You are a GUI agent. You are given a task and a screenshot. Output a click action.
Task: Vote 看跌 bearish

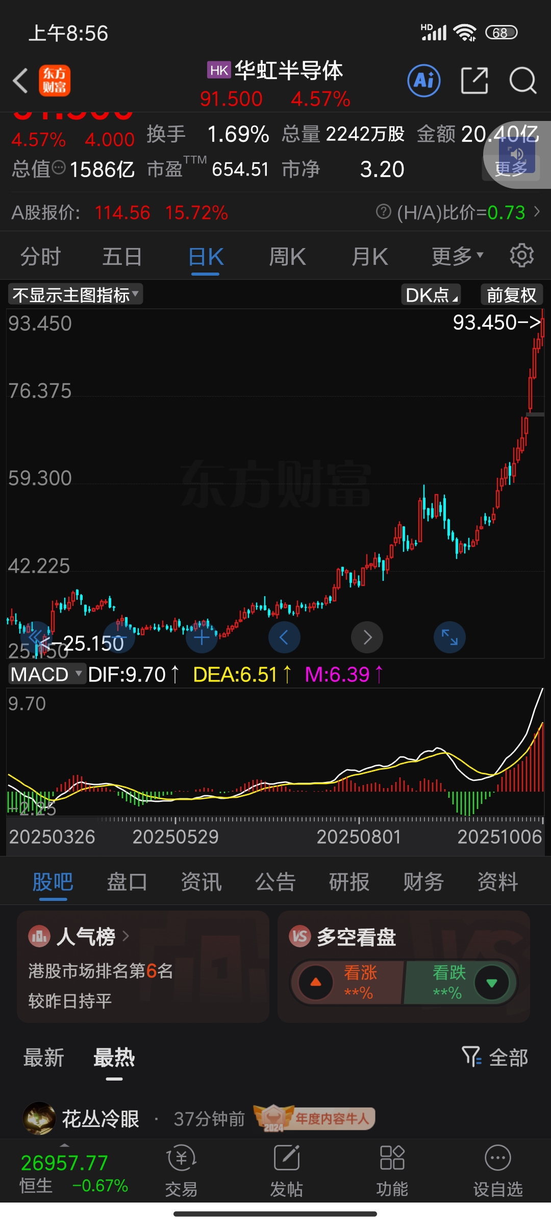tap(460, 983)
